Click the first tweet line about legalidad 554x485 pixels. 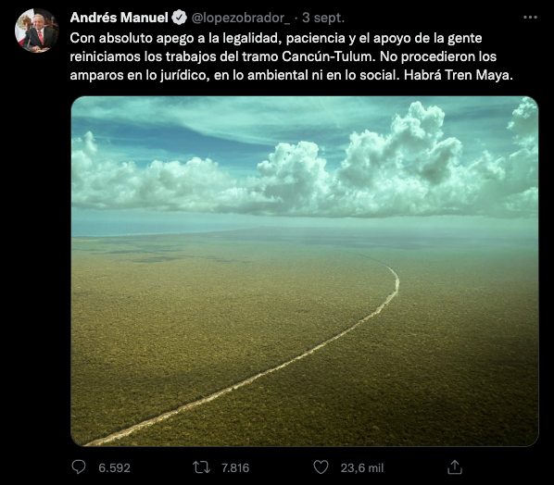tap(276, 38)
